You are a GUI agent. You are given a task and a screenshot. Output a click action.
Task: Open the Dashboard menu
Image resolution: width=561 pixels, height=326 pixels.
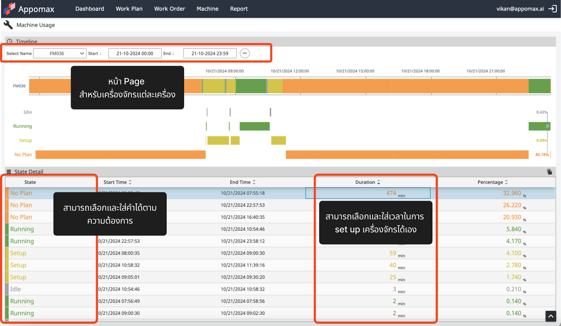[x=90, y=9]
